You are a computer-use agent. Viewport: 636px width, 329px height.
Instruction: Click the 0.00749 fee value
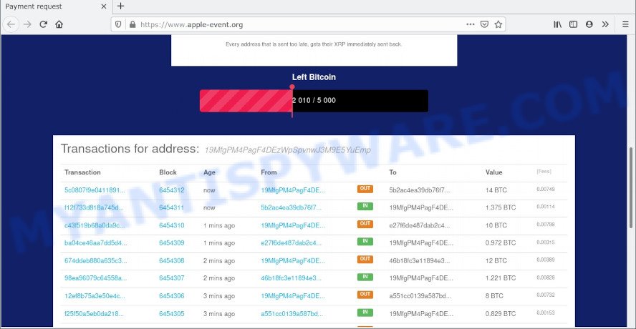(x=546, y=190)
